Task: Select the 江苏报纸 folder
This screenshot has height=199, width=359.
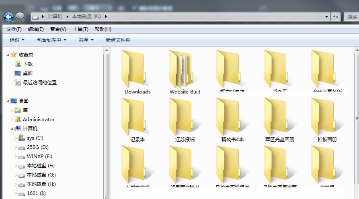Action: point(185,120)
